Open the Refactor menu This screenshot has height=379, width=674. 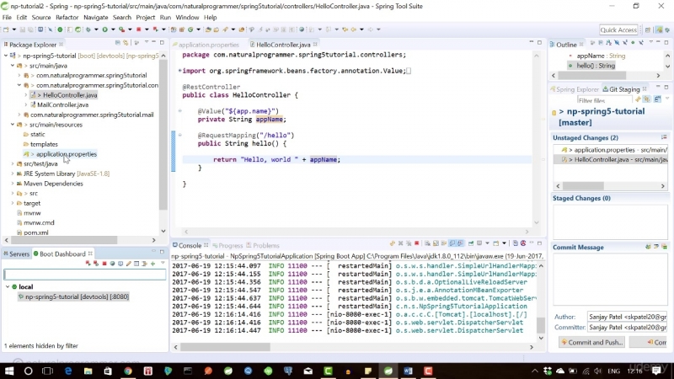pyautogui.click(x=67, y=18)
